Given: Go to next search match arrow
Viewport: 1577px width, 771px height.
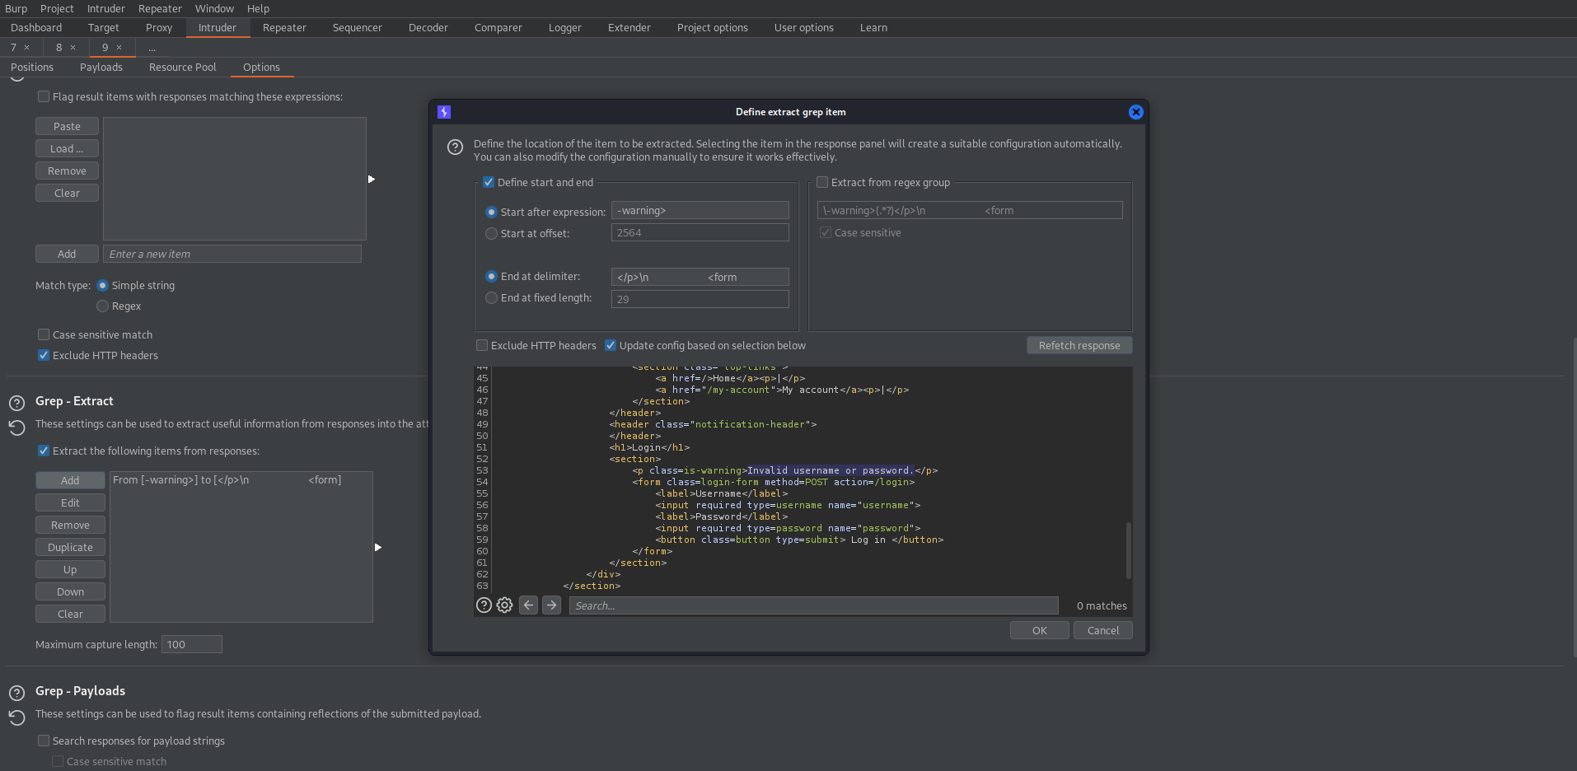Looking at the screenshot, I should (x=552, y=605).
